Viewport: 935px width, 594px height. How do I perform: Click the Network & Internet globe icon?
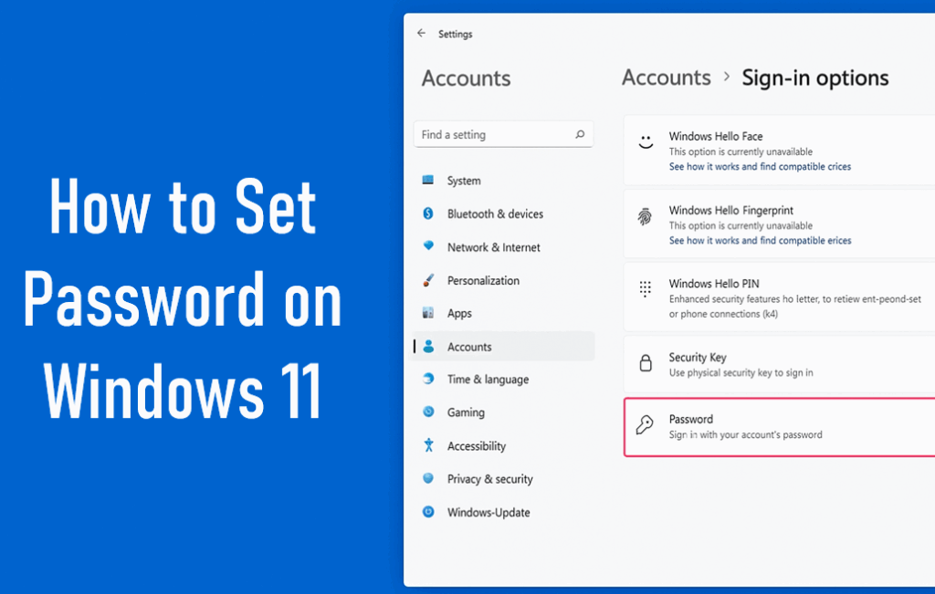(x=427, y=246)
